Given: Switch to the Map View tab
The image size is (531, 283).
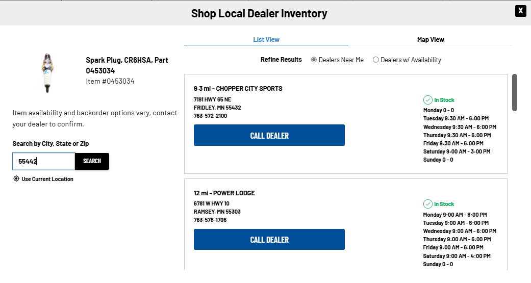Looking at the screenshot, I should [x=431, y=40].
